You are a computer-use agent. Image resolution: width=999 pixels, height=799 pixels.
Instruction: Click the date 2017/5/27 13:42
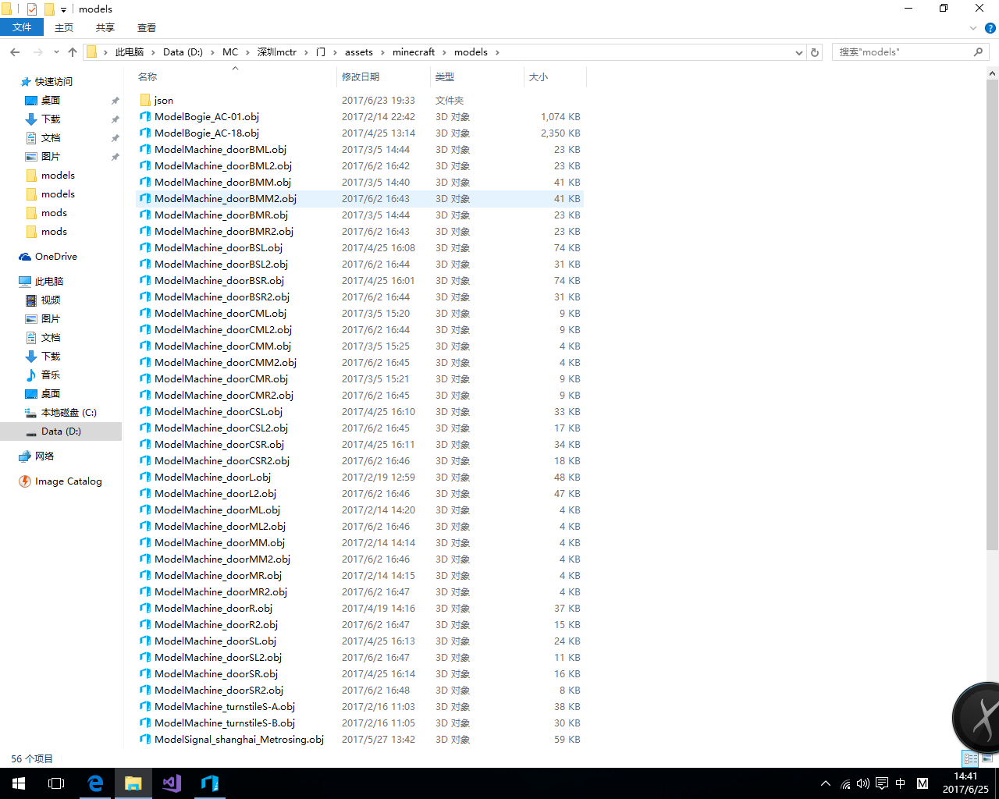coord(379,740)
